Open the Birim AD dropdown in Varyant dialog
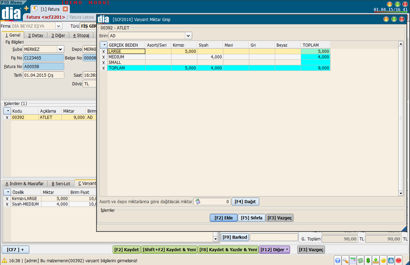This screenshot has height=265, width=410. (x=188, y=36)
